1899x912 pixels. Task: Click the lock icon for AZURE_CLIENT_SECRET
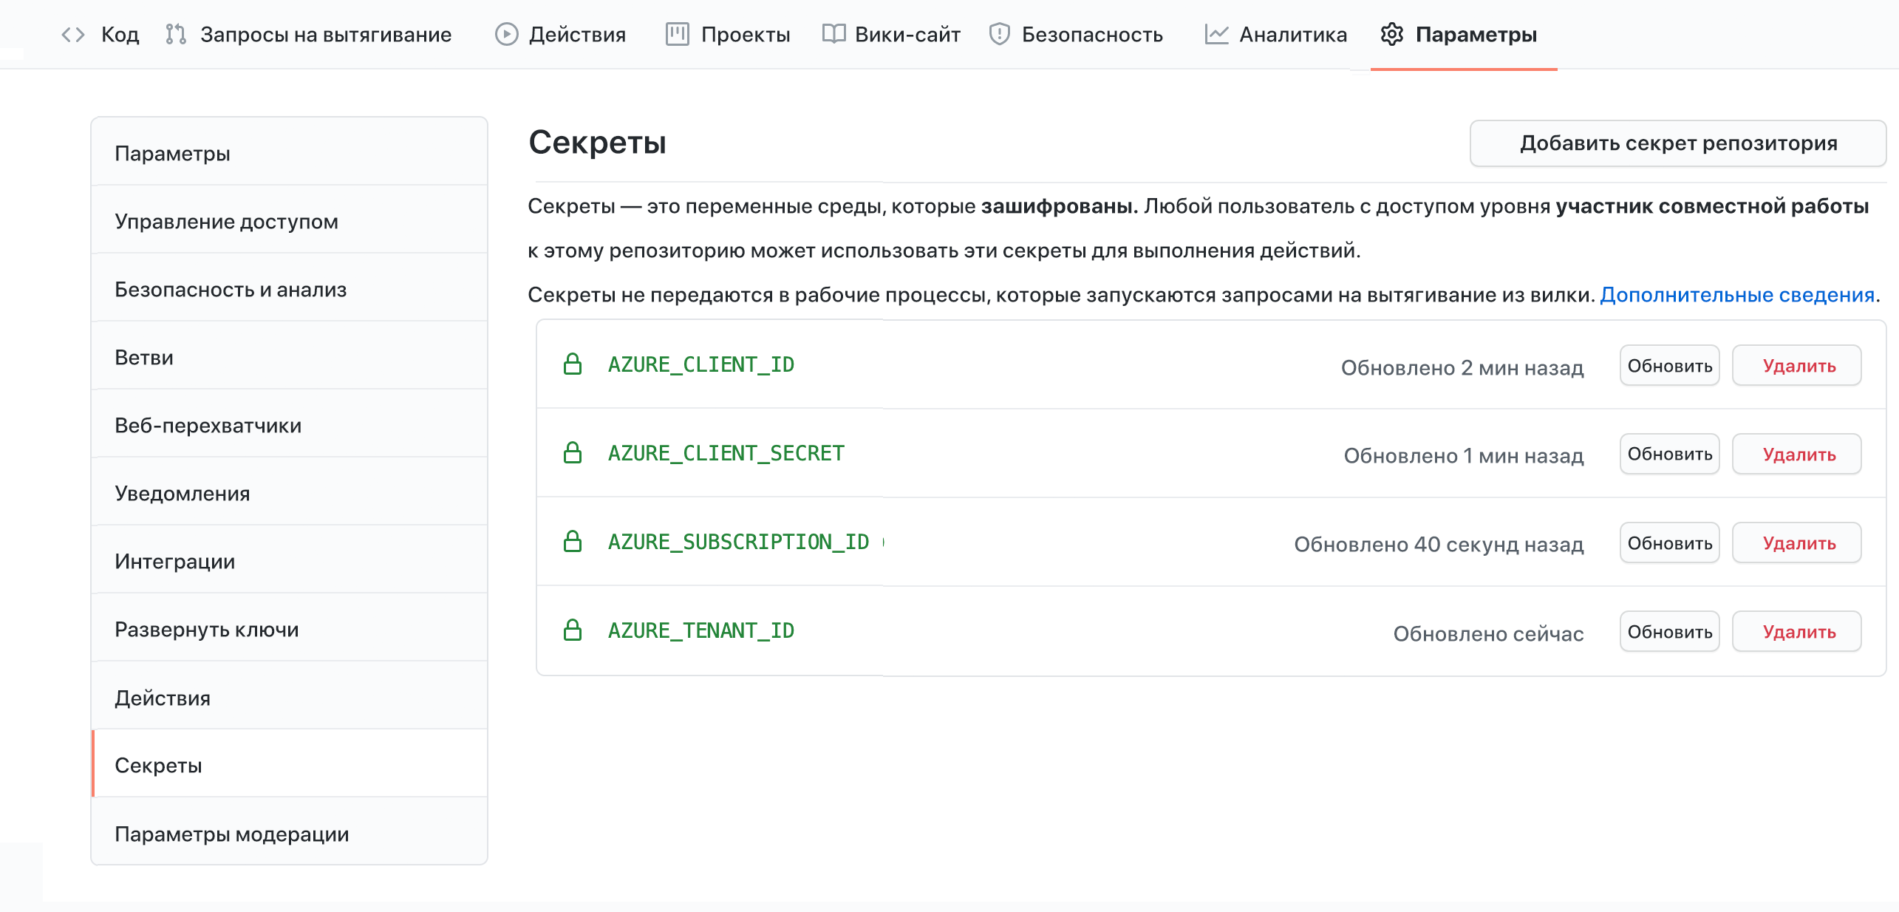tap(573, 453)
